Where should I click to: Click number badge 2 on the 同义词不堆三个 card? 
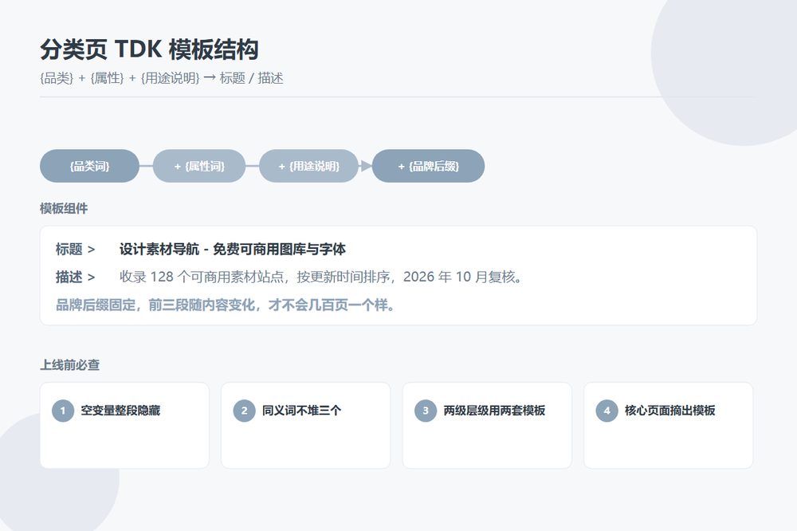click(x=244, y=411)
